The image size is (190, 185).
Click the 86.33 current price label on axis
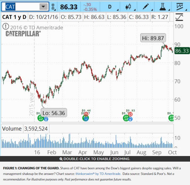(182, 51)
